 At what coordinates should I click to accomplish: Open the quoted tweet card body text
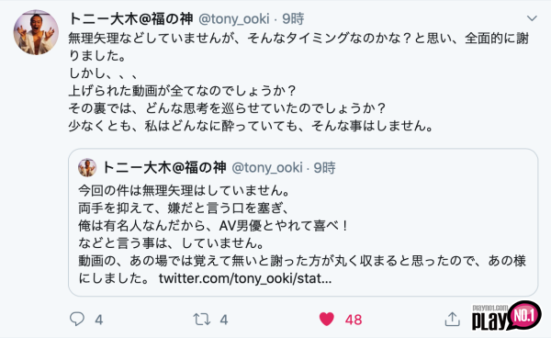pos(302,234)
